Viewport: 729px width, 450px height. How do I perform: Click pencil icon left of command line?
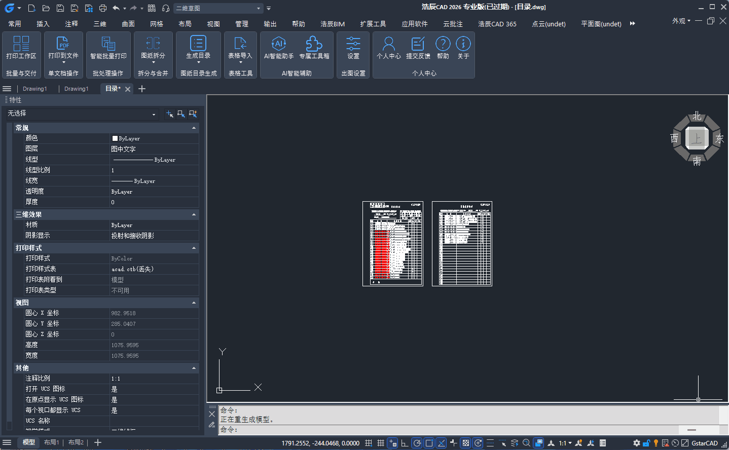[x=212, y=425]
